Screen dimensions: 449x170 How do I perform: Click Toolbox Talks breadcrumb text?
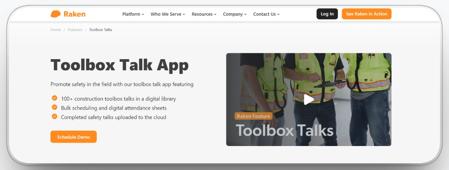tap(101, 30)
